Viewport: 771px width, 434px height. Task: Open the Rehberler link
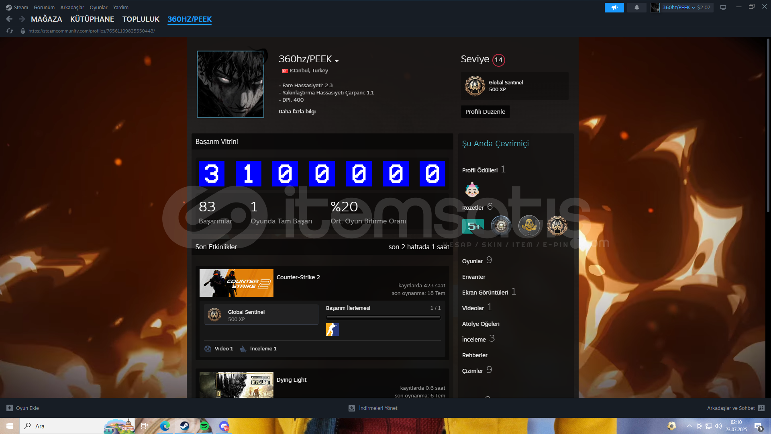tap(475, 355)
